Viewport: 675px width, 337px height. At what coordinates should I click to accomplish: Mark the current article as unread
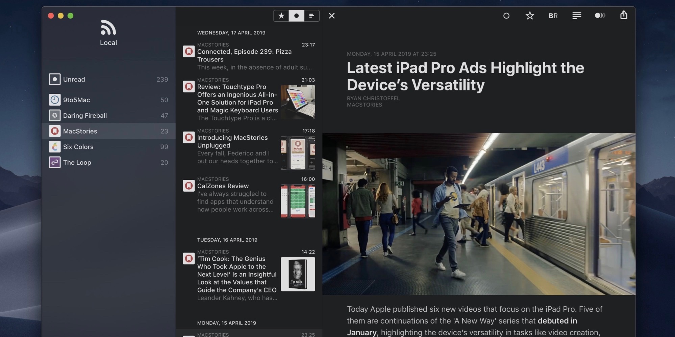tap(506, 16)
